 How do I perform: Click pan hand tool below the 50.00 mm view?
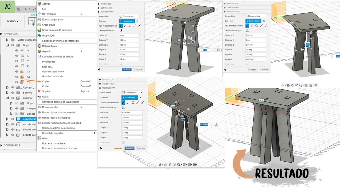coord(170,165)
